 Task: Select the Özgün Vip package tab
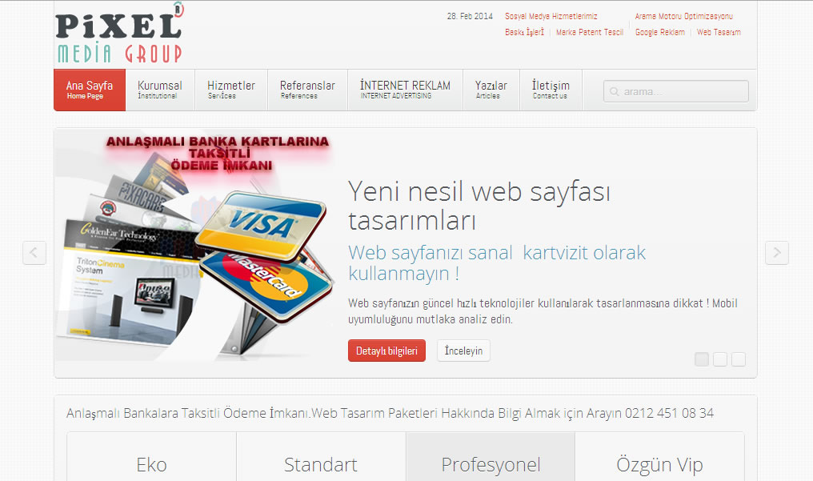(659, 457)
